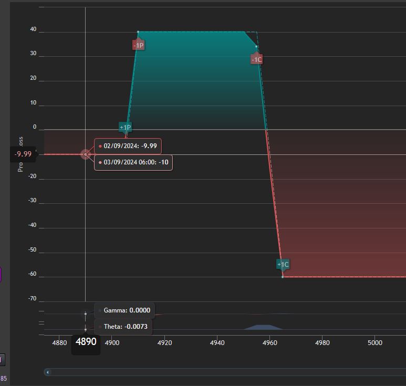Click the crosshair point on the payoff line
Image resolution: width=406 pixels, height=386 pixels.
point(86,154)
